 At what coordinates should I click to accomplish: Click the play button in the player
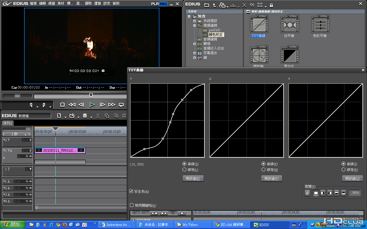coord(92,105)
